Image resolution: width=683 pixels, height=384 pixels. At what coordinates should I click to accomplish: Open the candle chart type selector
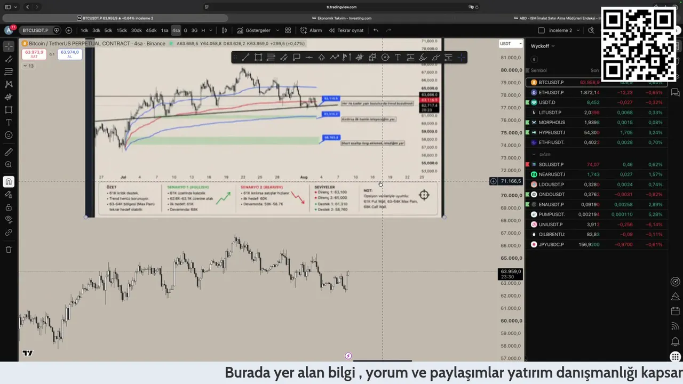[x=225, y=30]
